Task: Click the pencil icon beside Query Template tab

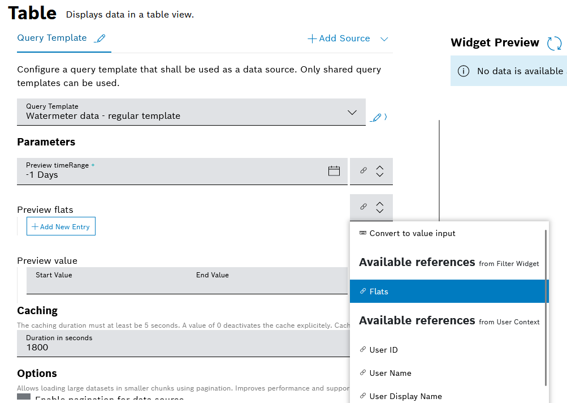Action: (x=100, y=38)
